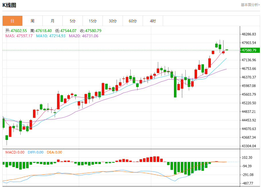The image size is (261, 187).
Task: Click the -94.39 MACD axis label
Action: pyautogui.click(x=247, y=166)
